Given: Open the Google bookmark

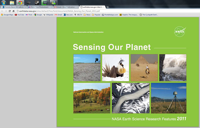Looking at the screenshot, I should 38,15.
